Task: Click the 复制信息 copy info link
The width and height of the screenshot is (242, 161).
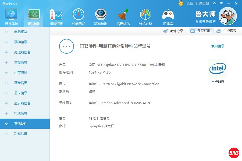Action: [218, 46]
